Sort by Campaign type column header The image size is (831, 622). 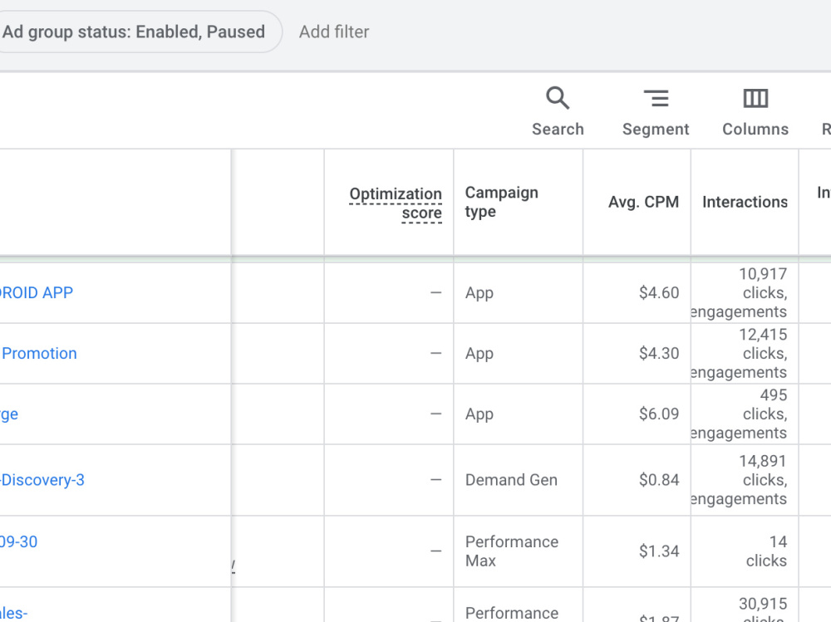[501, 202]
